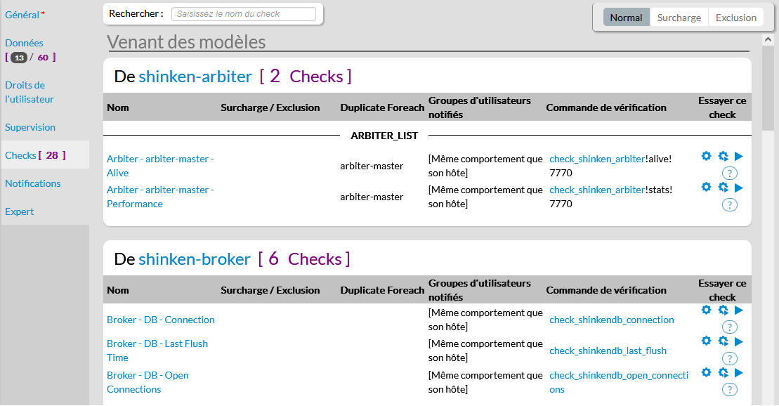Click the gear icon for Arbiter Alive check
Screen dimensions: 779x406
coord(707,156)
